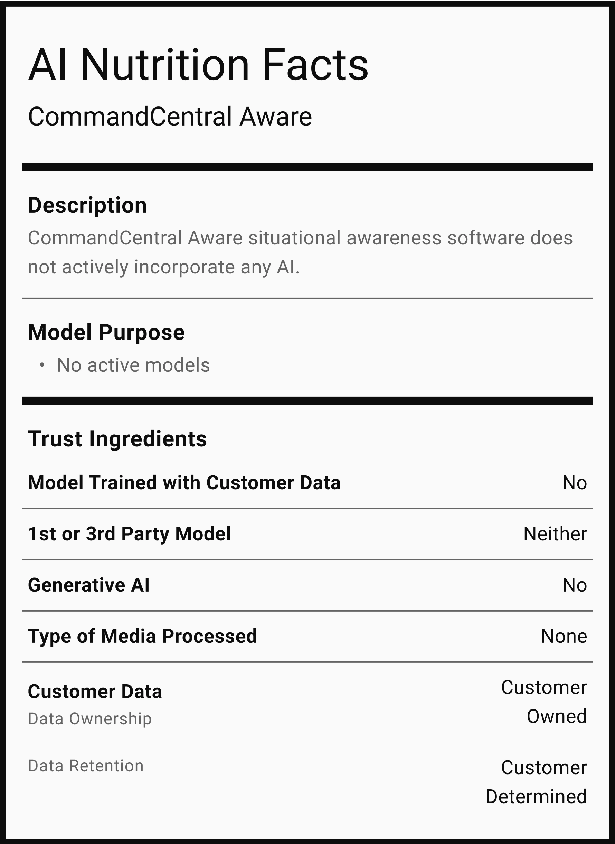Viewport: 615px width, 844px height.
Task: Click the No active models bullet
Action: point(133,365)
